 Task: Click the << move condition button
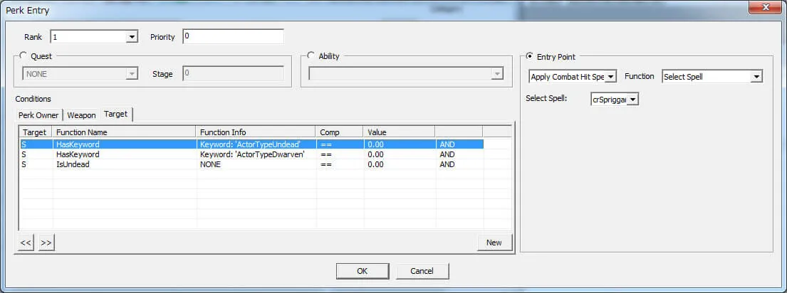pyautogui.click(x=26, y=243)
